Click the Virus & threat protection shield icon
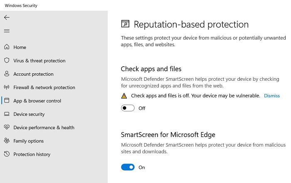Image resolution: width=291 pixels, height=183 pixels. (x=7, y=60)
